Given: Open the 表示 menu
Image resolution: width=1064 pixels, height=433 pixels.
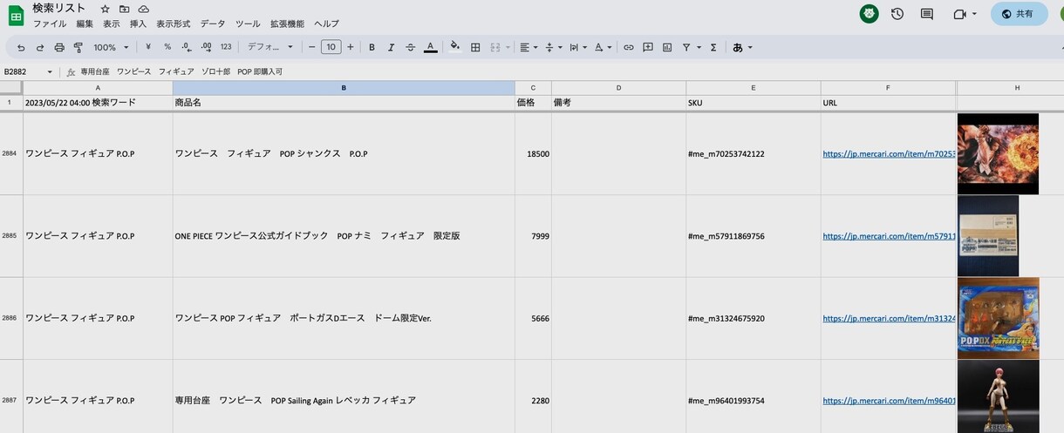Looking at the screenshot, I should coord(112,24).
